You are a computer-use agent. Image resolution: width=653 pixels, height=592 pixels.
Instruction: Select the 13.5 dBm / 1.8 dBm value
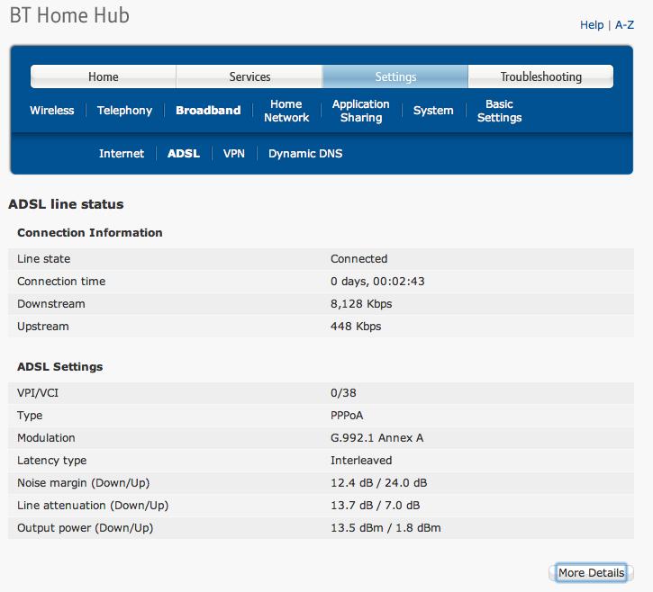coord(385,528)
